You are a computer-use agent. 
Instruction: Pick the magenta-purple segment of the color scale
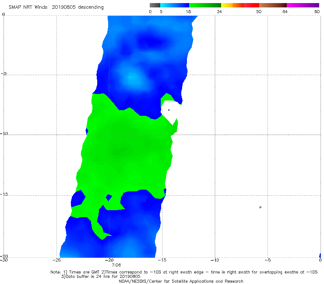[x=303, y=5]
